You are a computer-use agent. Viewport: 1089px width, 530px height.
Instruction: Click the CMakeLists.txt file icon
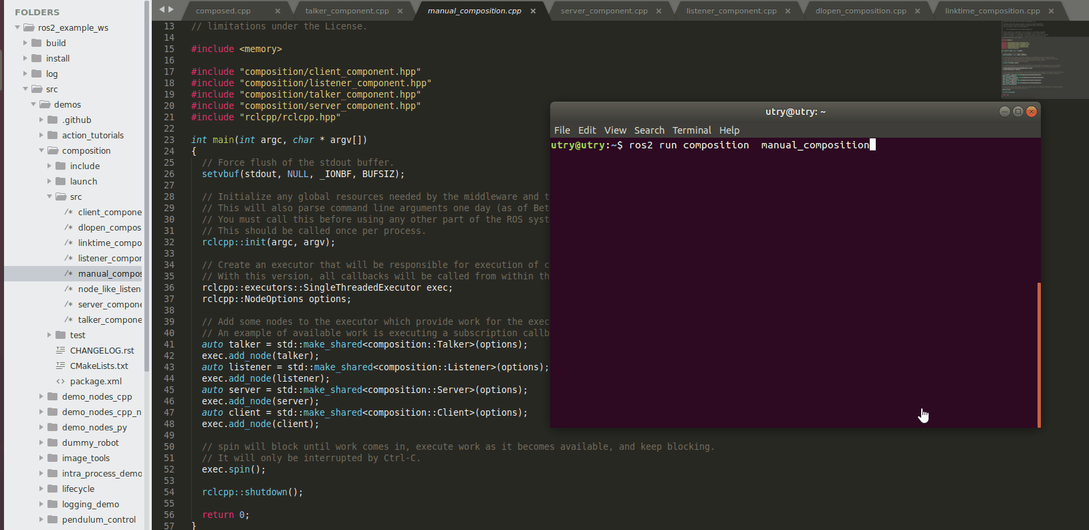click(x=61, y=366)
